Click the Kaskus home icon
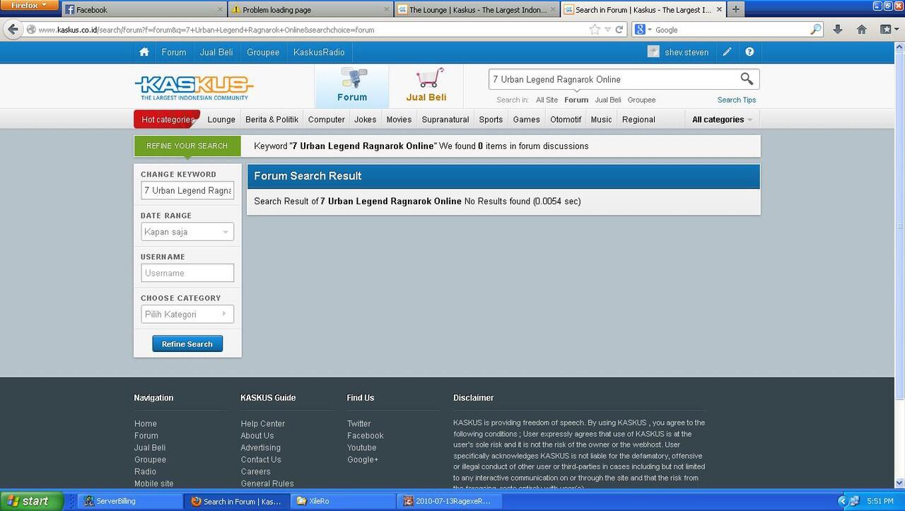 [144, 52]
